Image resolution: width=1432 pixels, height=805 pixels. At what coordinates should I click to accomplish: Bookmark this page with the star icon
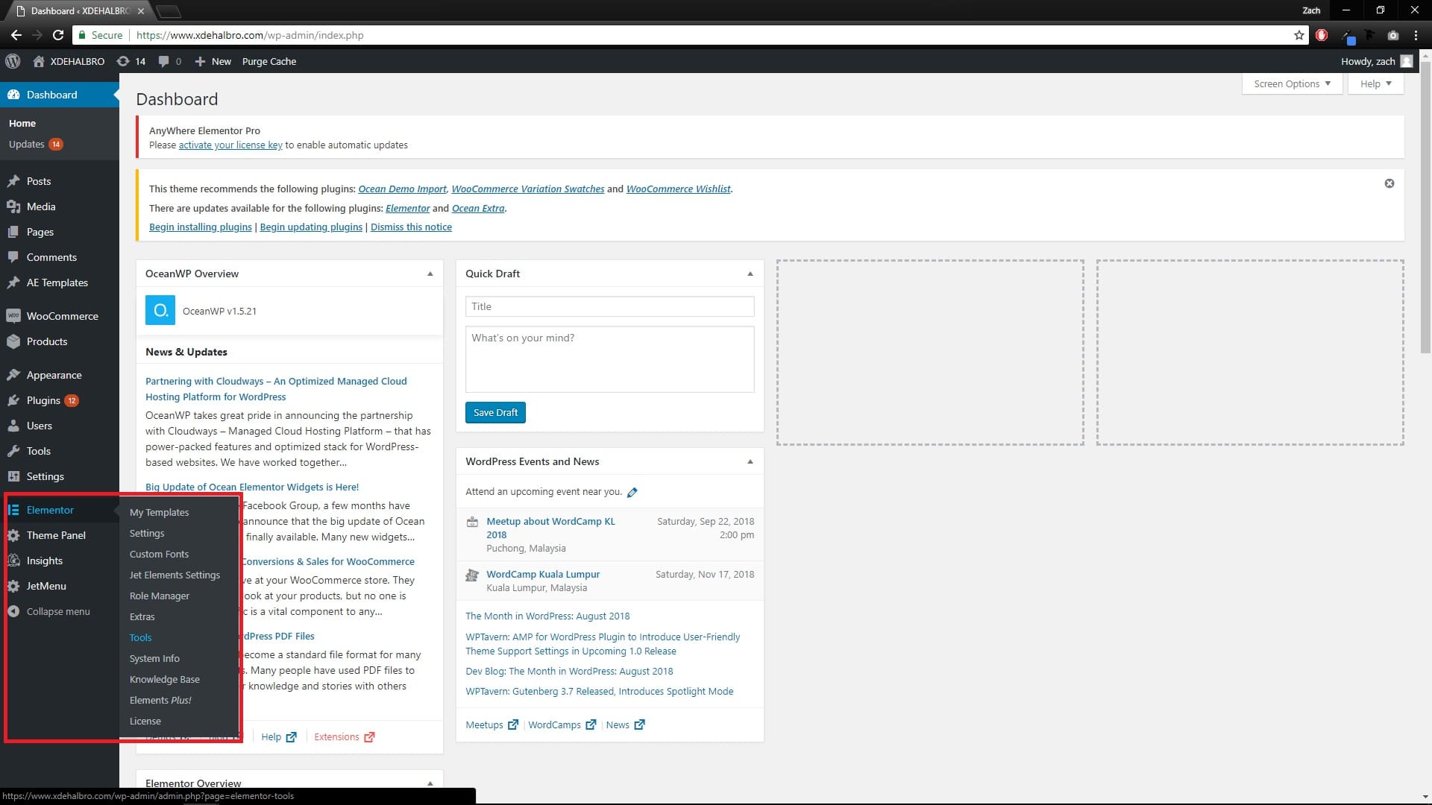pos(1299,35)
